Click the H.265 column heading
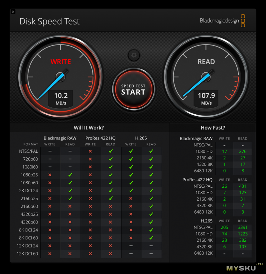Viewport: 266px width, 274px height. pos(141,138)
